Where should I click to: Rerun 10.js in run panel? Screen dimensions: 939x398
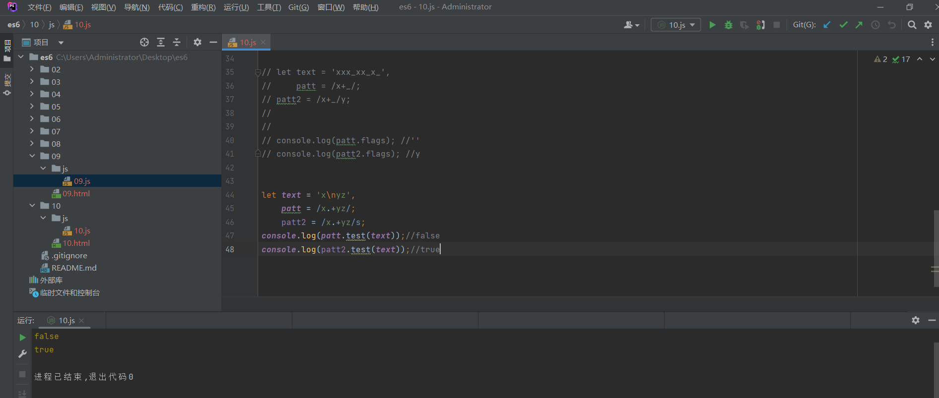tap(22, 338)
